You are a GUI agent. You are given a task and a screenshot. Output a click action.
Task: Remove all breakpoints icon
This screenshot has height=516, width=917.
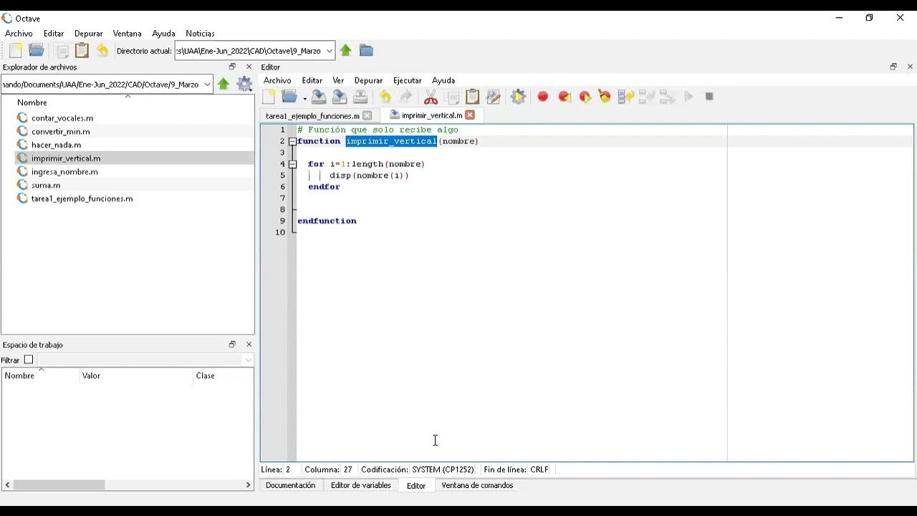[x=605, y=97]
